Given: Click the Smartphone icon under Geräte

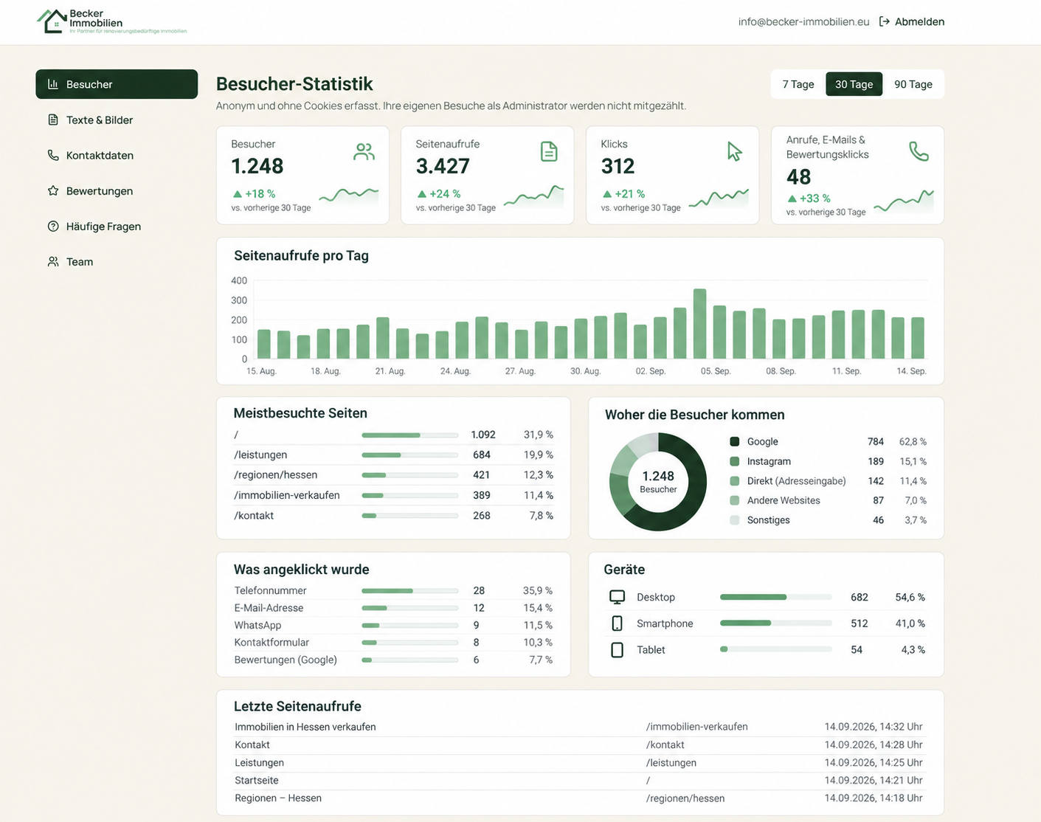Looking at the screenshot, I should click(618, 624).
